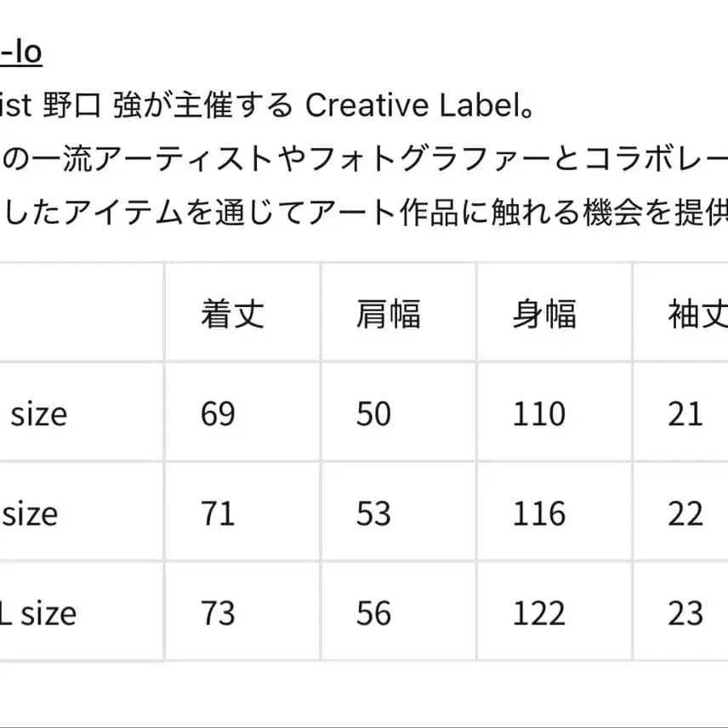Screen dimensions: 728x728
Task: Click the 肩幅 column header
Action: click(x=388, y=314)
